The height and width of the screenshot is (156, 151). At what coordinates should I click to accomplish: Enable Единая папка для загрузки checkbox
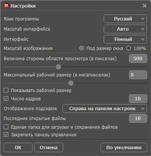(x=6, y=127)
